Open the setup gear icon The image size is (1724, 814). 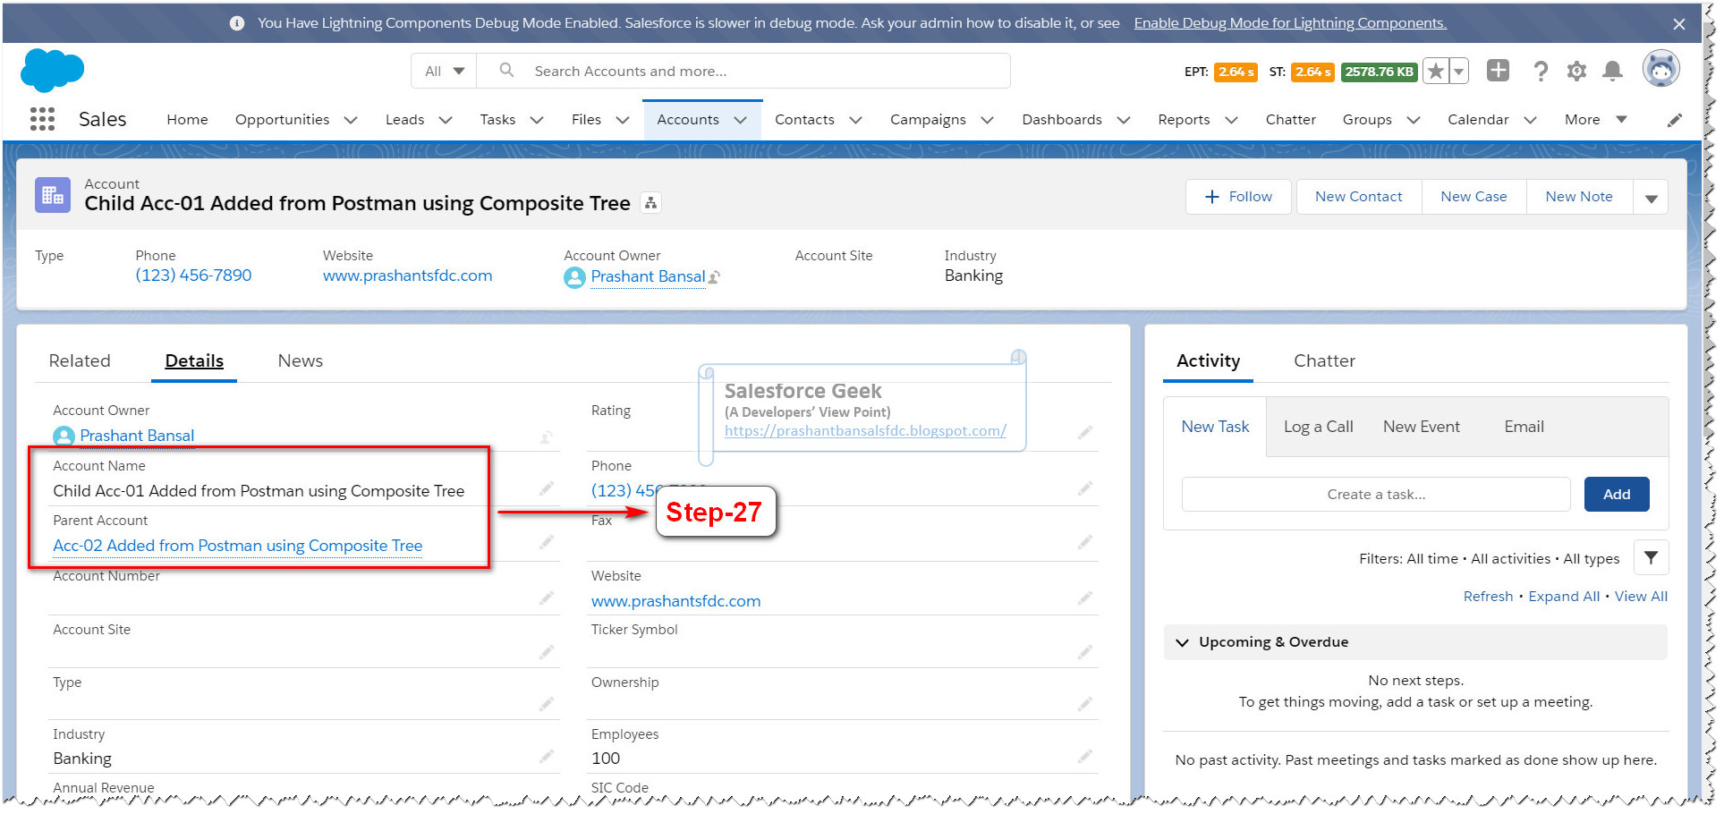tap(1576, 72)
